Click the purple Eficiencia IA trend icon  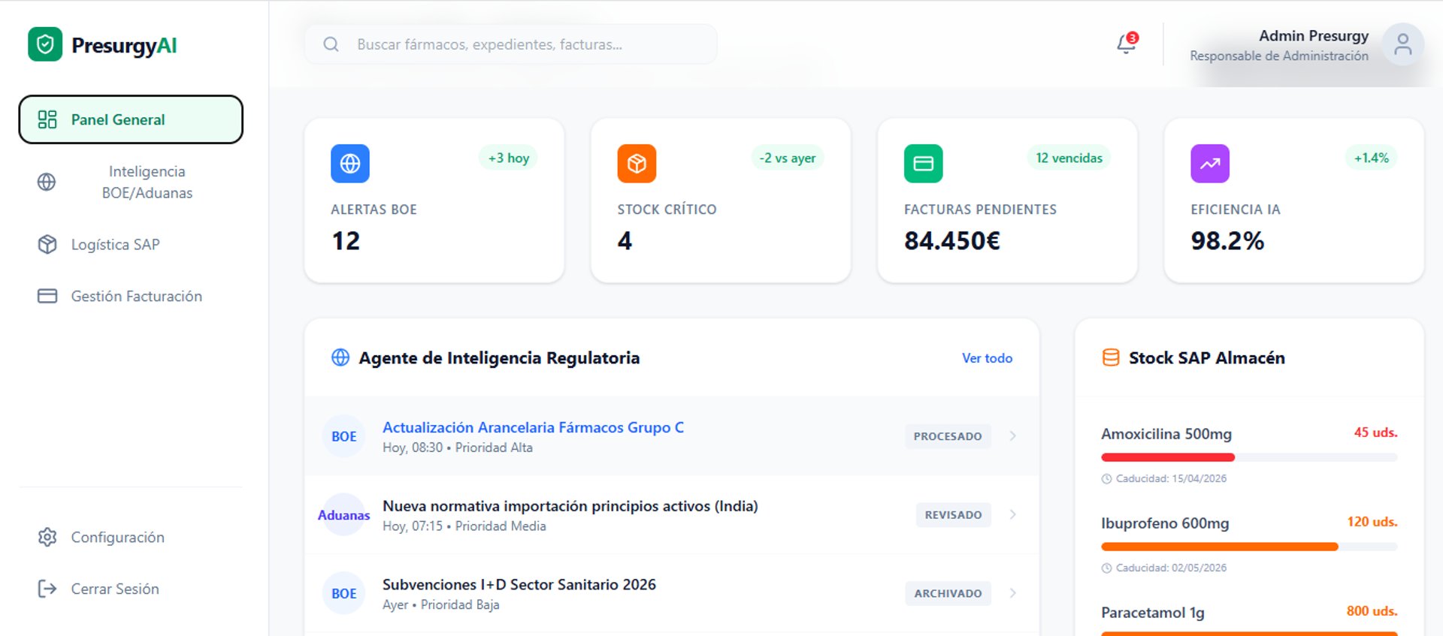(x=1210, y=164)
